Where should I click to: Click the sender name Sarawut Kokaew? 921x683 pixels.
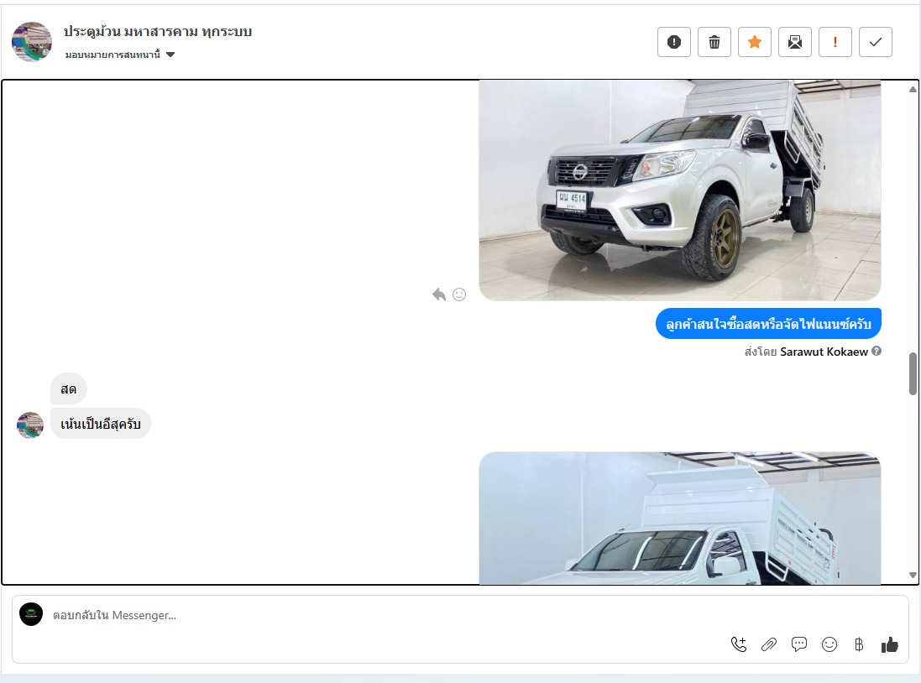[824, 352]
